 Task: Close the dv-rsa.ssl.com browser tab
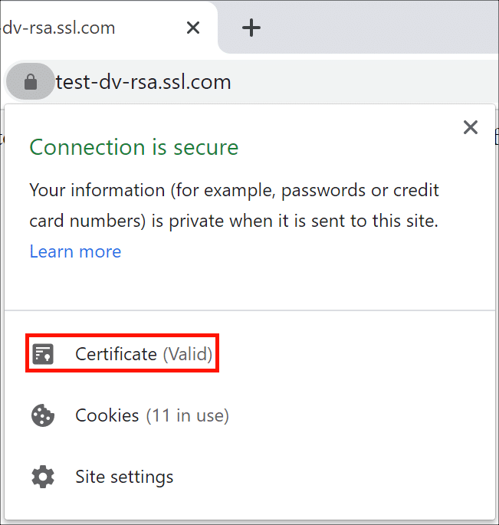(193, 28)
